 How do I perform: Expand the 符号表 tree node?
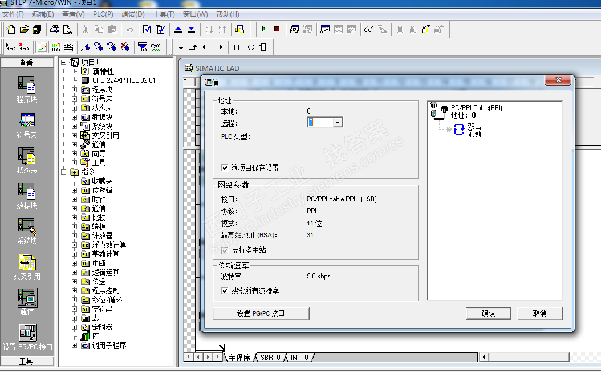pos(74,99)
